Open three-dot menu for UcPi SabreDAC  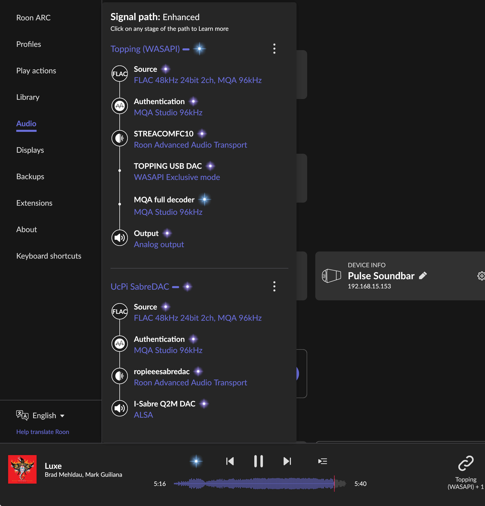pyautogui.click(x=274, y=286)
